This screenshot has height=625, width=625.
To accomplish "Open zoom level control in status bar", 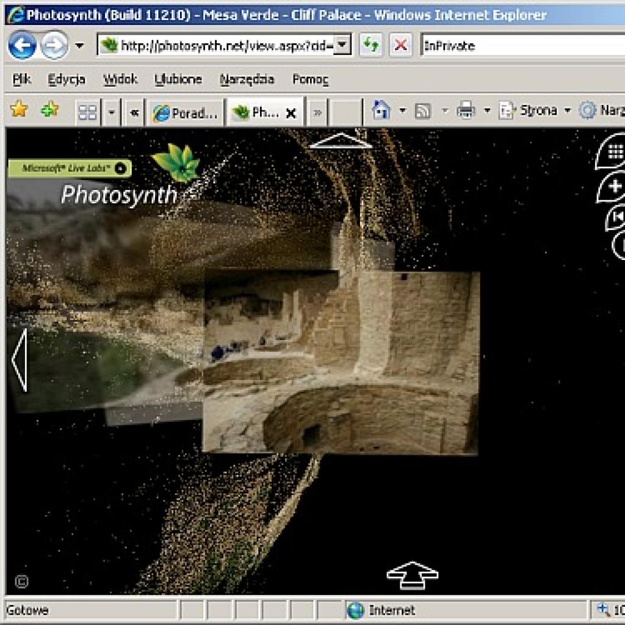I will (610, 610).
